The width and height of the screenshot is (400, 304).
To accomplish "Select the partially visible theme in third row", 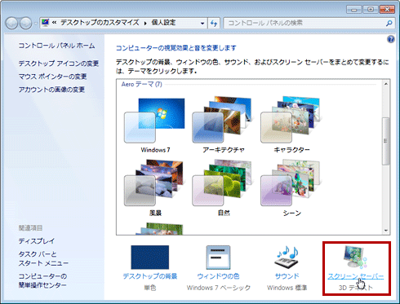I will (x=159, y=229).
